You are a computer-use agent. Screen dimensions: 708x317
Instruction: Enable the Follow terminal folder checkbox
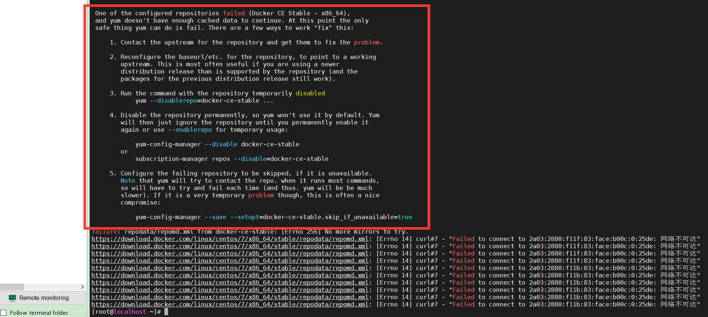click(3, 313)
